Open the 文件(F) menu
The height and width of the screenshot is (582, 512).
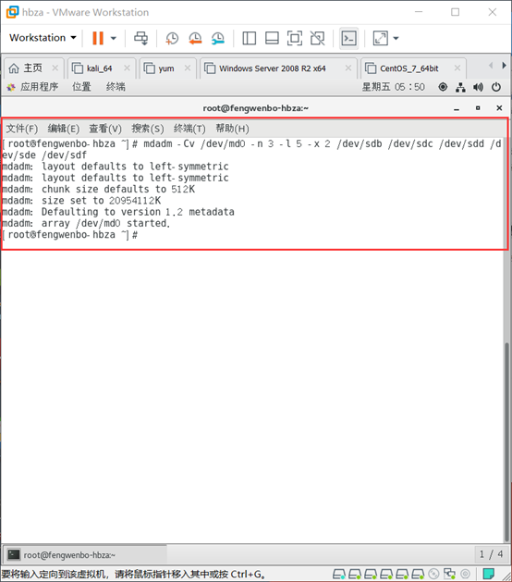pos(22,129)
